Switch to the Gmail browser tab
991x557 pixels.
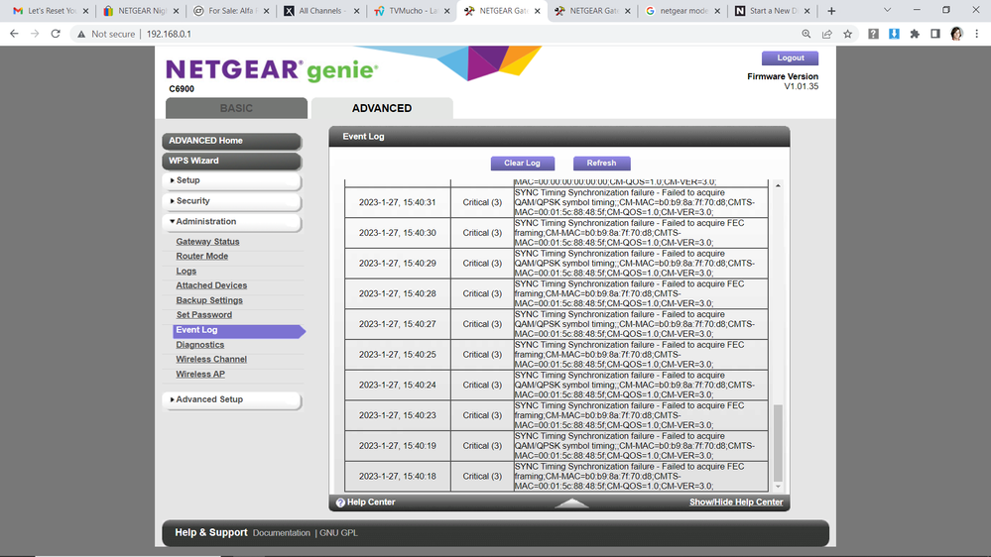45,11
